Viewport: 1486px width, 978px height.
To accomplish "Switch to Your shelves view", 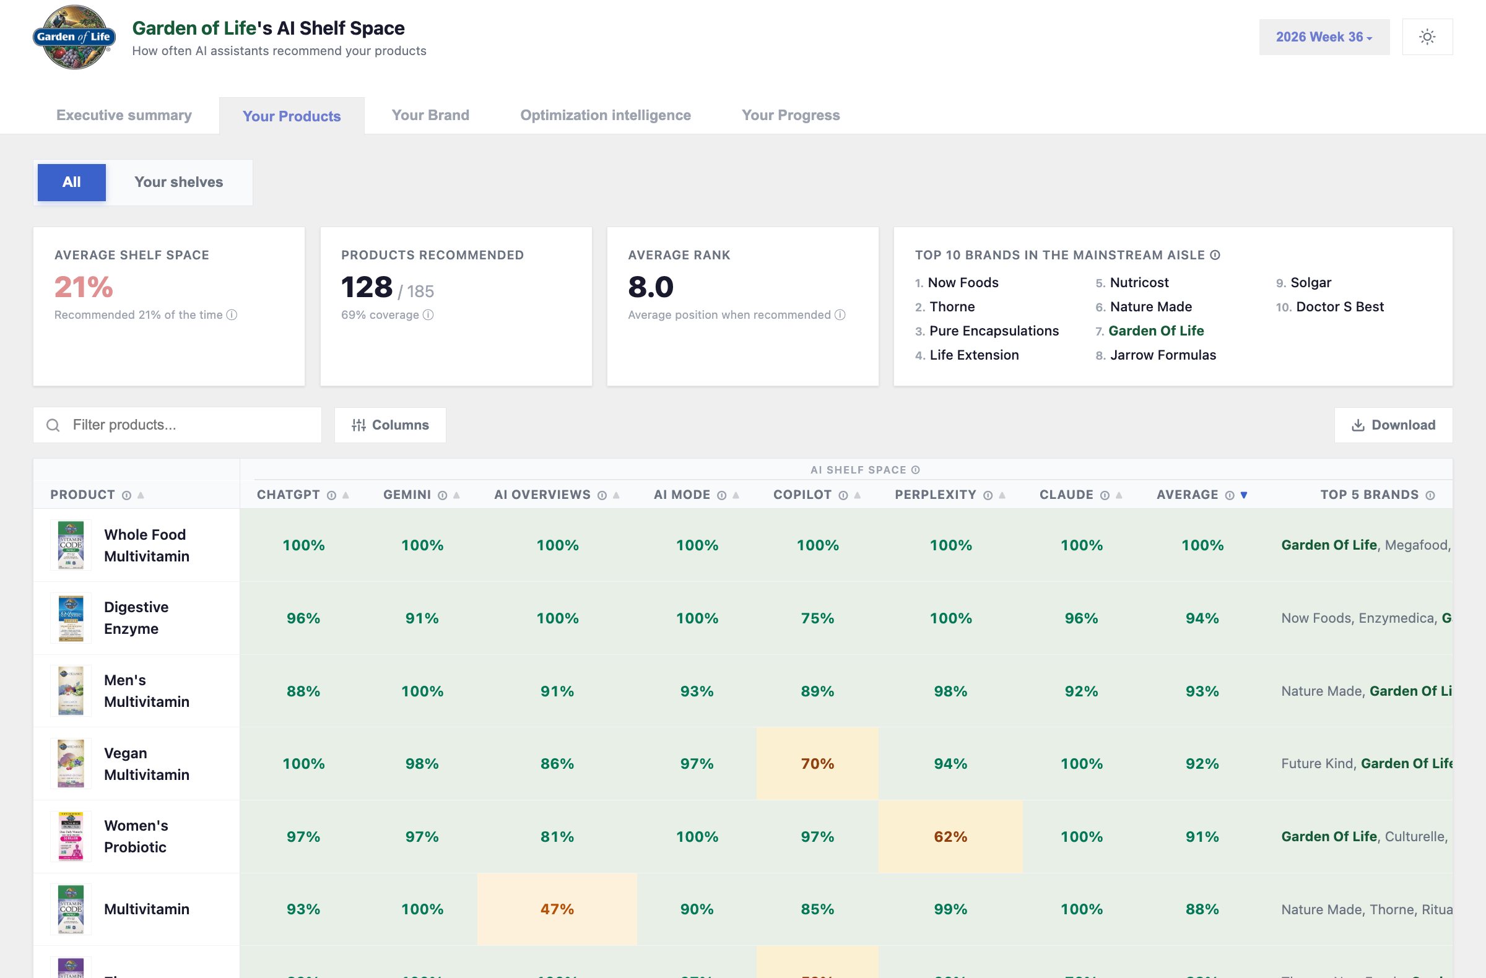I will 178,181.
